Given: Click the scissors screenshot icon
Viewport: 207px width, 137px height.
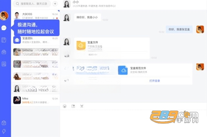Looking at the screenshot, I should [82, 106].
